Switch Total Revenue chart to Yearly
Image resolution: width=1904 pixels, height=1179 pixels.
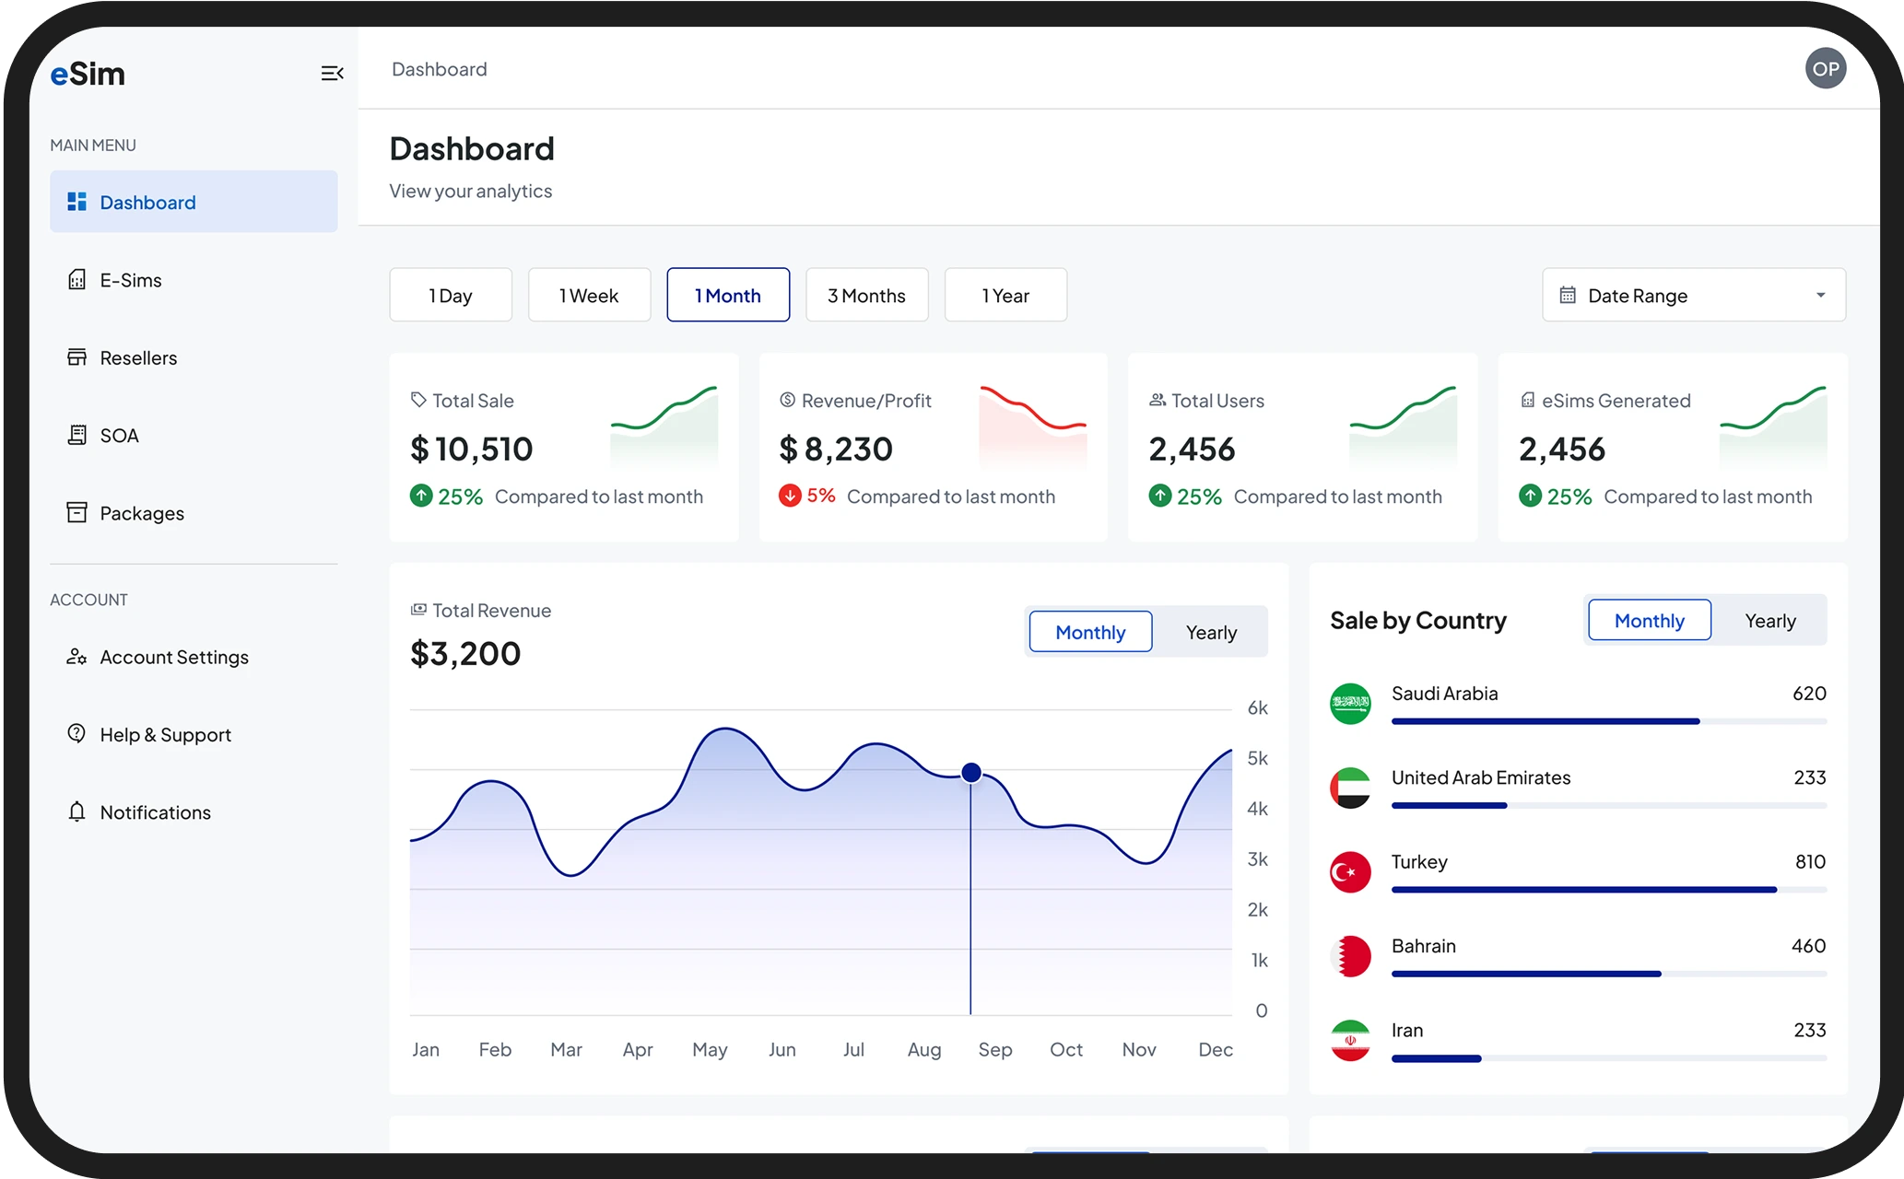[x=1211, y=632]
